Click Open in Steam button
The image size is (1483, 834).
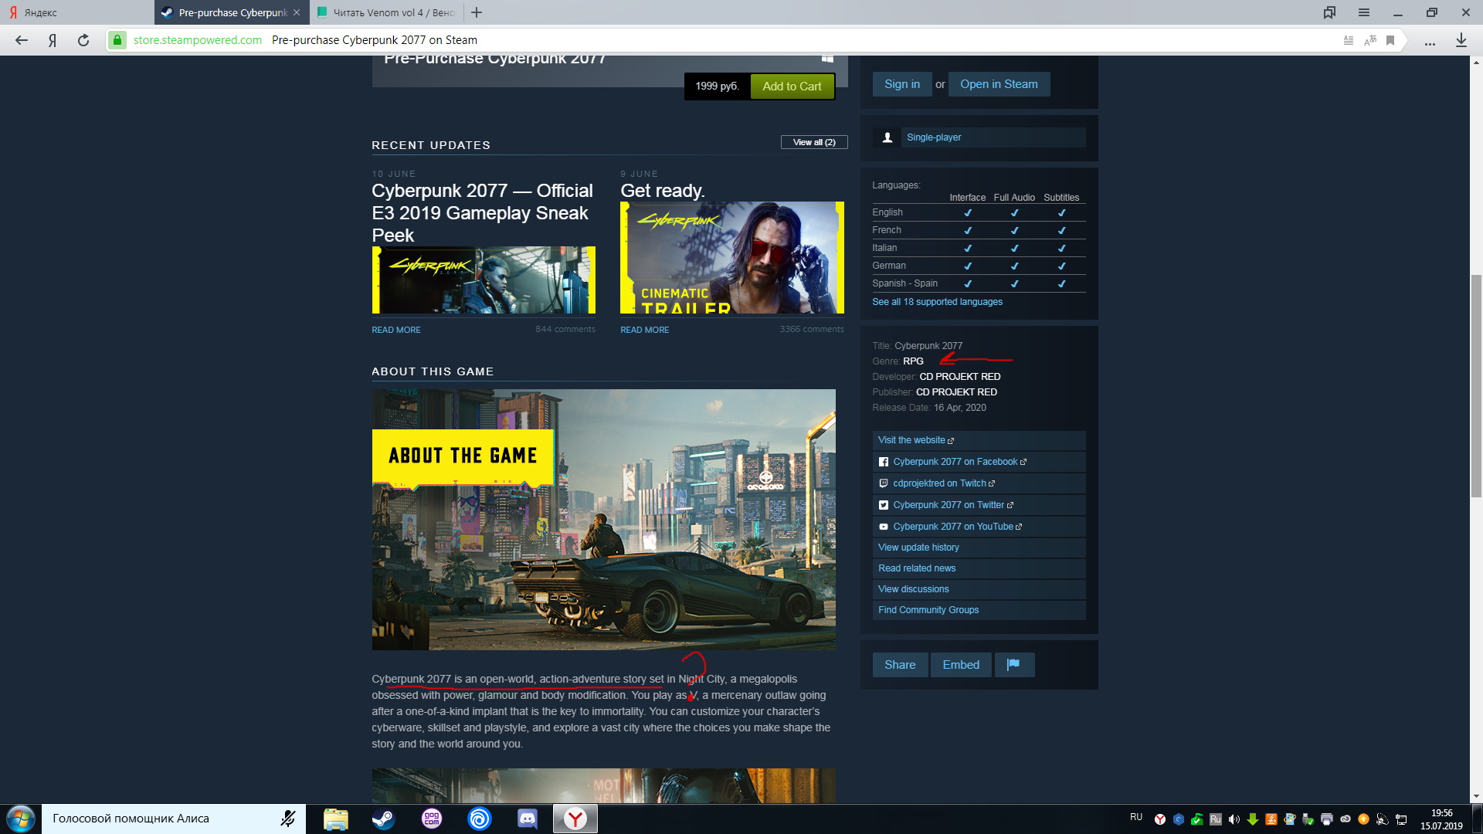pyautogui.click(x=999, y=84)
